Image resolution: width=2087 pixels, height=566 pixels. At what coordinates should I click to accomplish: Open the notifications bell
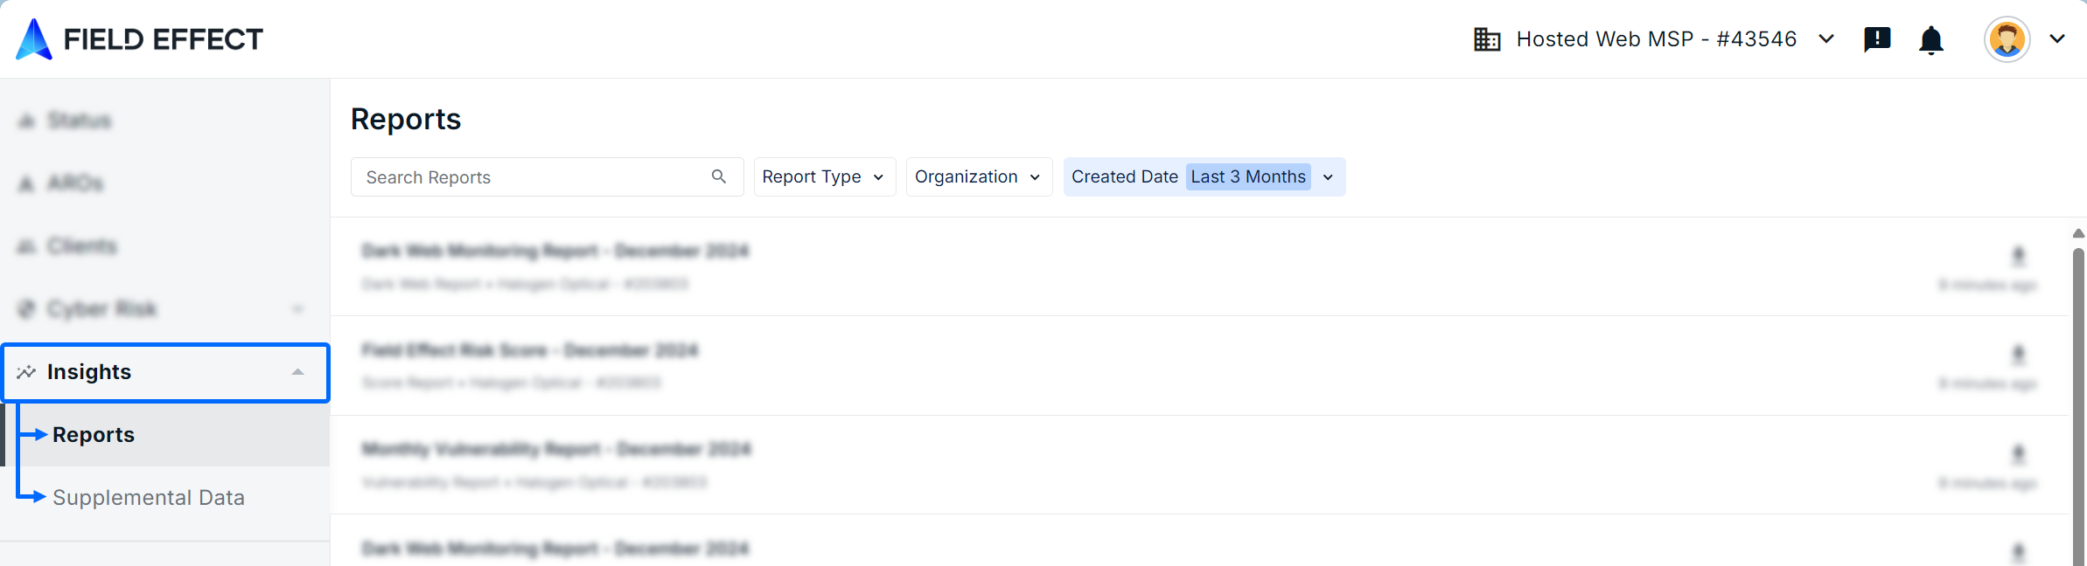point(1931,40)
